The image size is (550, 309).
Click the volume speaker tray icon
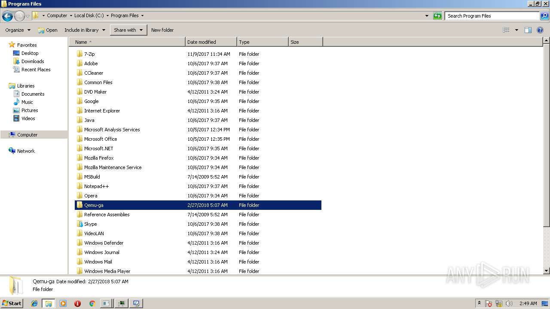(509, 303)
